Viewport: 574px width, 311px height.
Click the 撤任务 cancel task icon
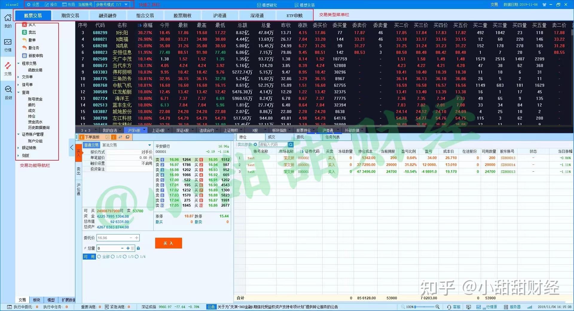pyautogui.click(x=25, y=48)
